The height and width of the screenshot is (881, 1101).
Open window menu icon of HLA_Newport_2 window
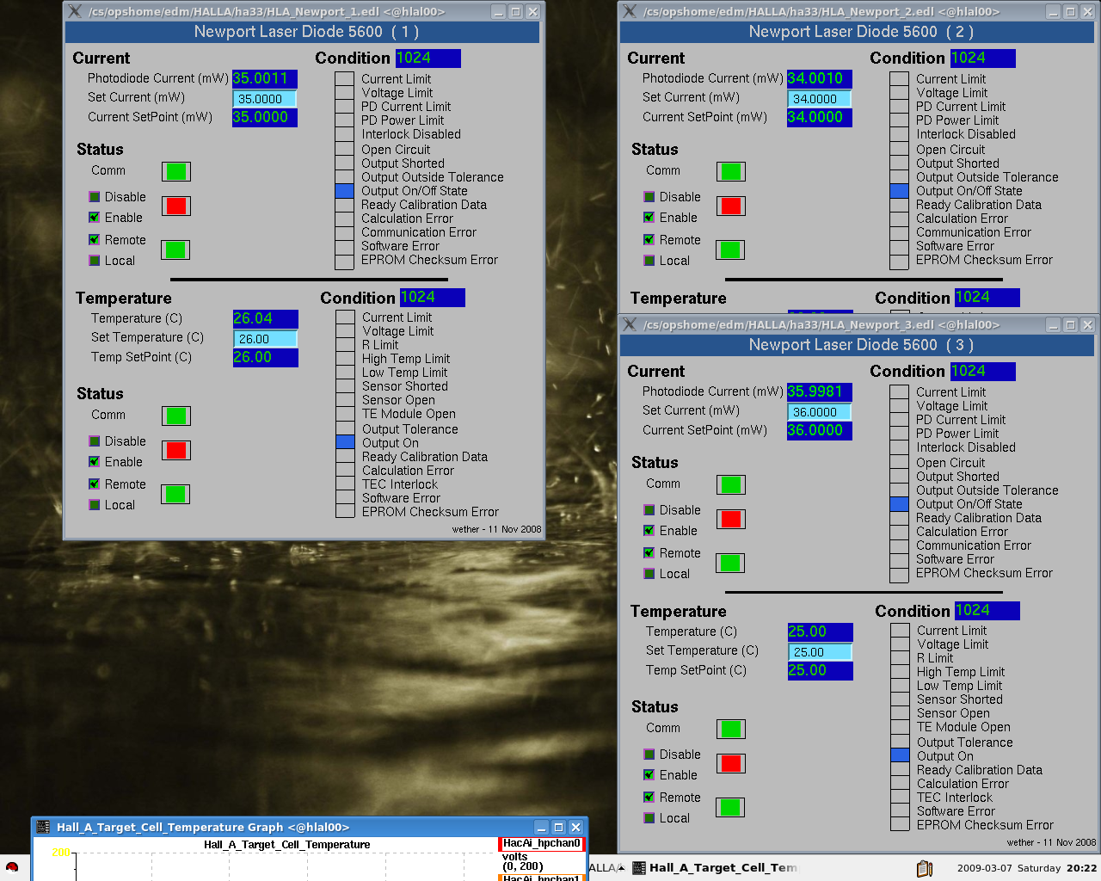630,11
